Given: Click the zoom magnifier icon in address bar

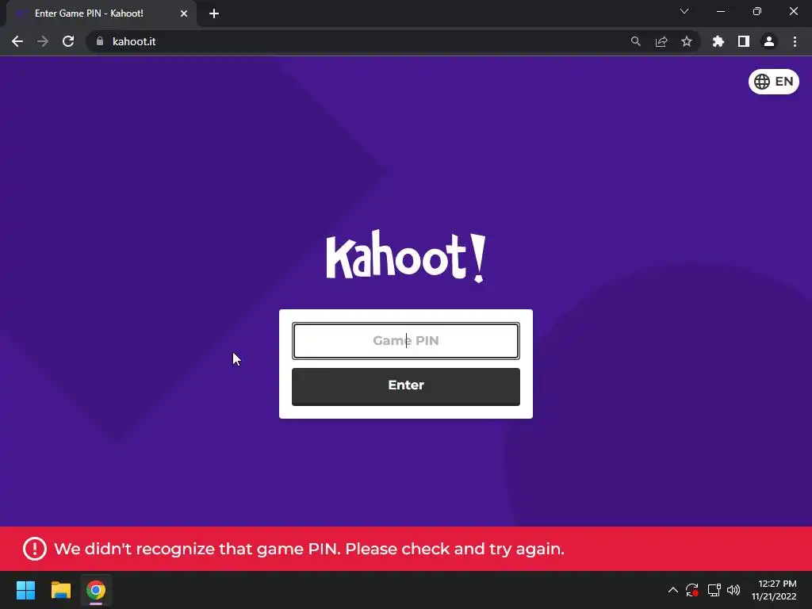Looking at the screenshot, I should click(x=636, y=41).
